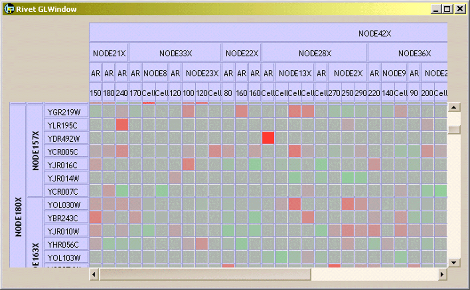This screenshot has height=290, width=470.
Task: Minimize the Rivet GLWindow
Action: [437, 9]
